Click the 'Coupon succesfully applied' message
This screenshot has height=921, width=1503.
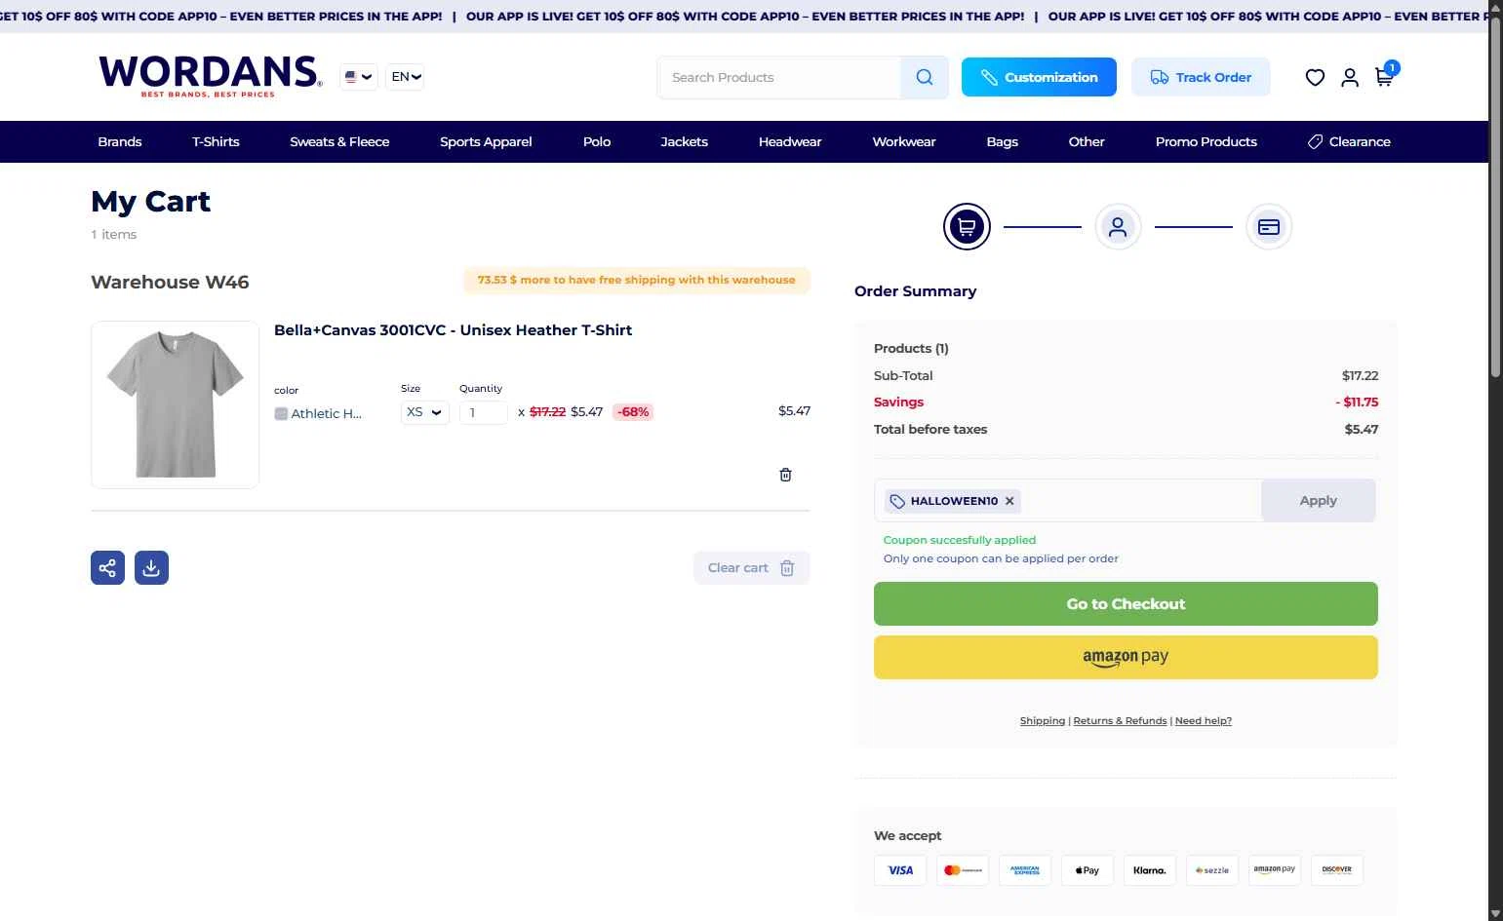coord(960,540)
